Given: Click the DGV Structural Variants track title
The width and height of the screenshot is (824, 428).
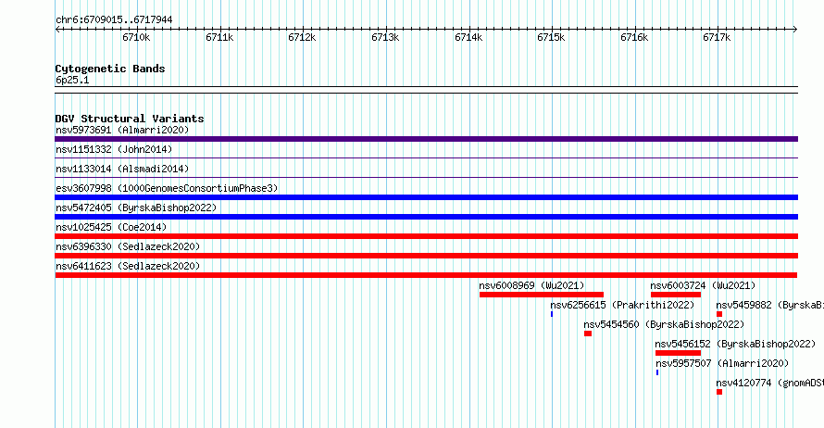Looking at the screenshot, I should click(x=130, y=119).
